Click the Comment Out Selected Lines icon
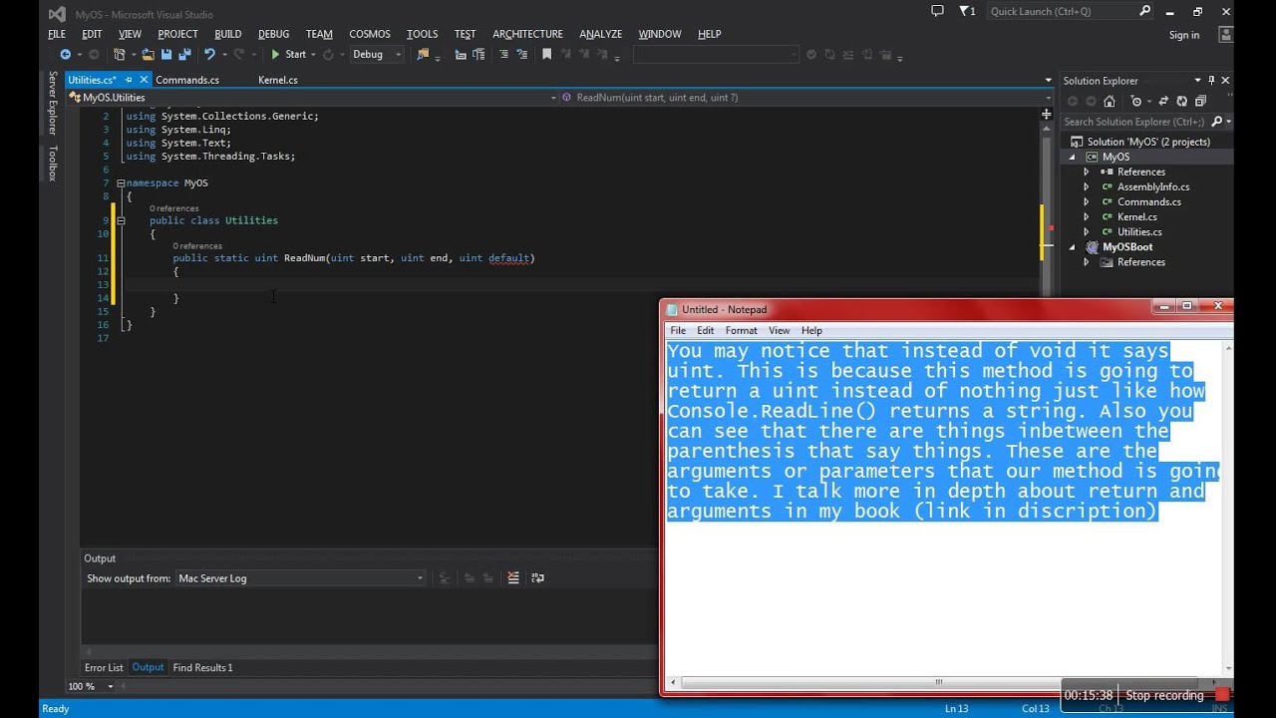This screenshot has height=718, width=1276. pyautogui.click(x=503, y=54)
